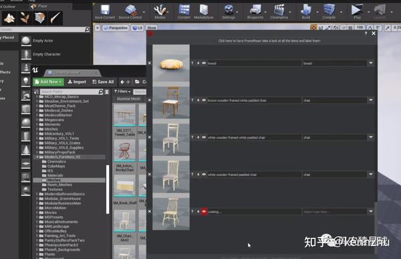Screen dimensions: 401x259
Task: Select the Place tab in Modes panel
Action: [x=39, y=6]
